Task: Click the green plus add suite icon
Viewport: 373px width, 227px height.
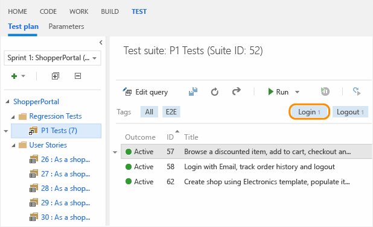Action: point(14,76)
